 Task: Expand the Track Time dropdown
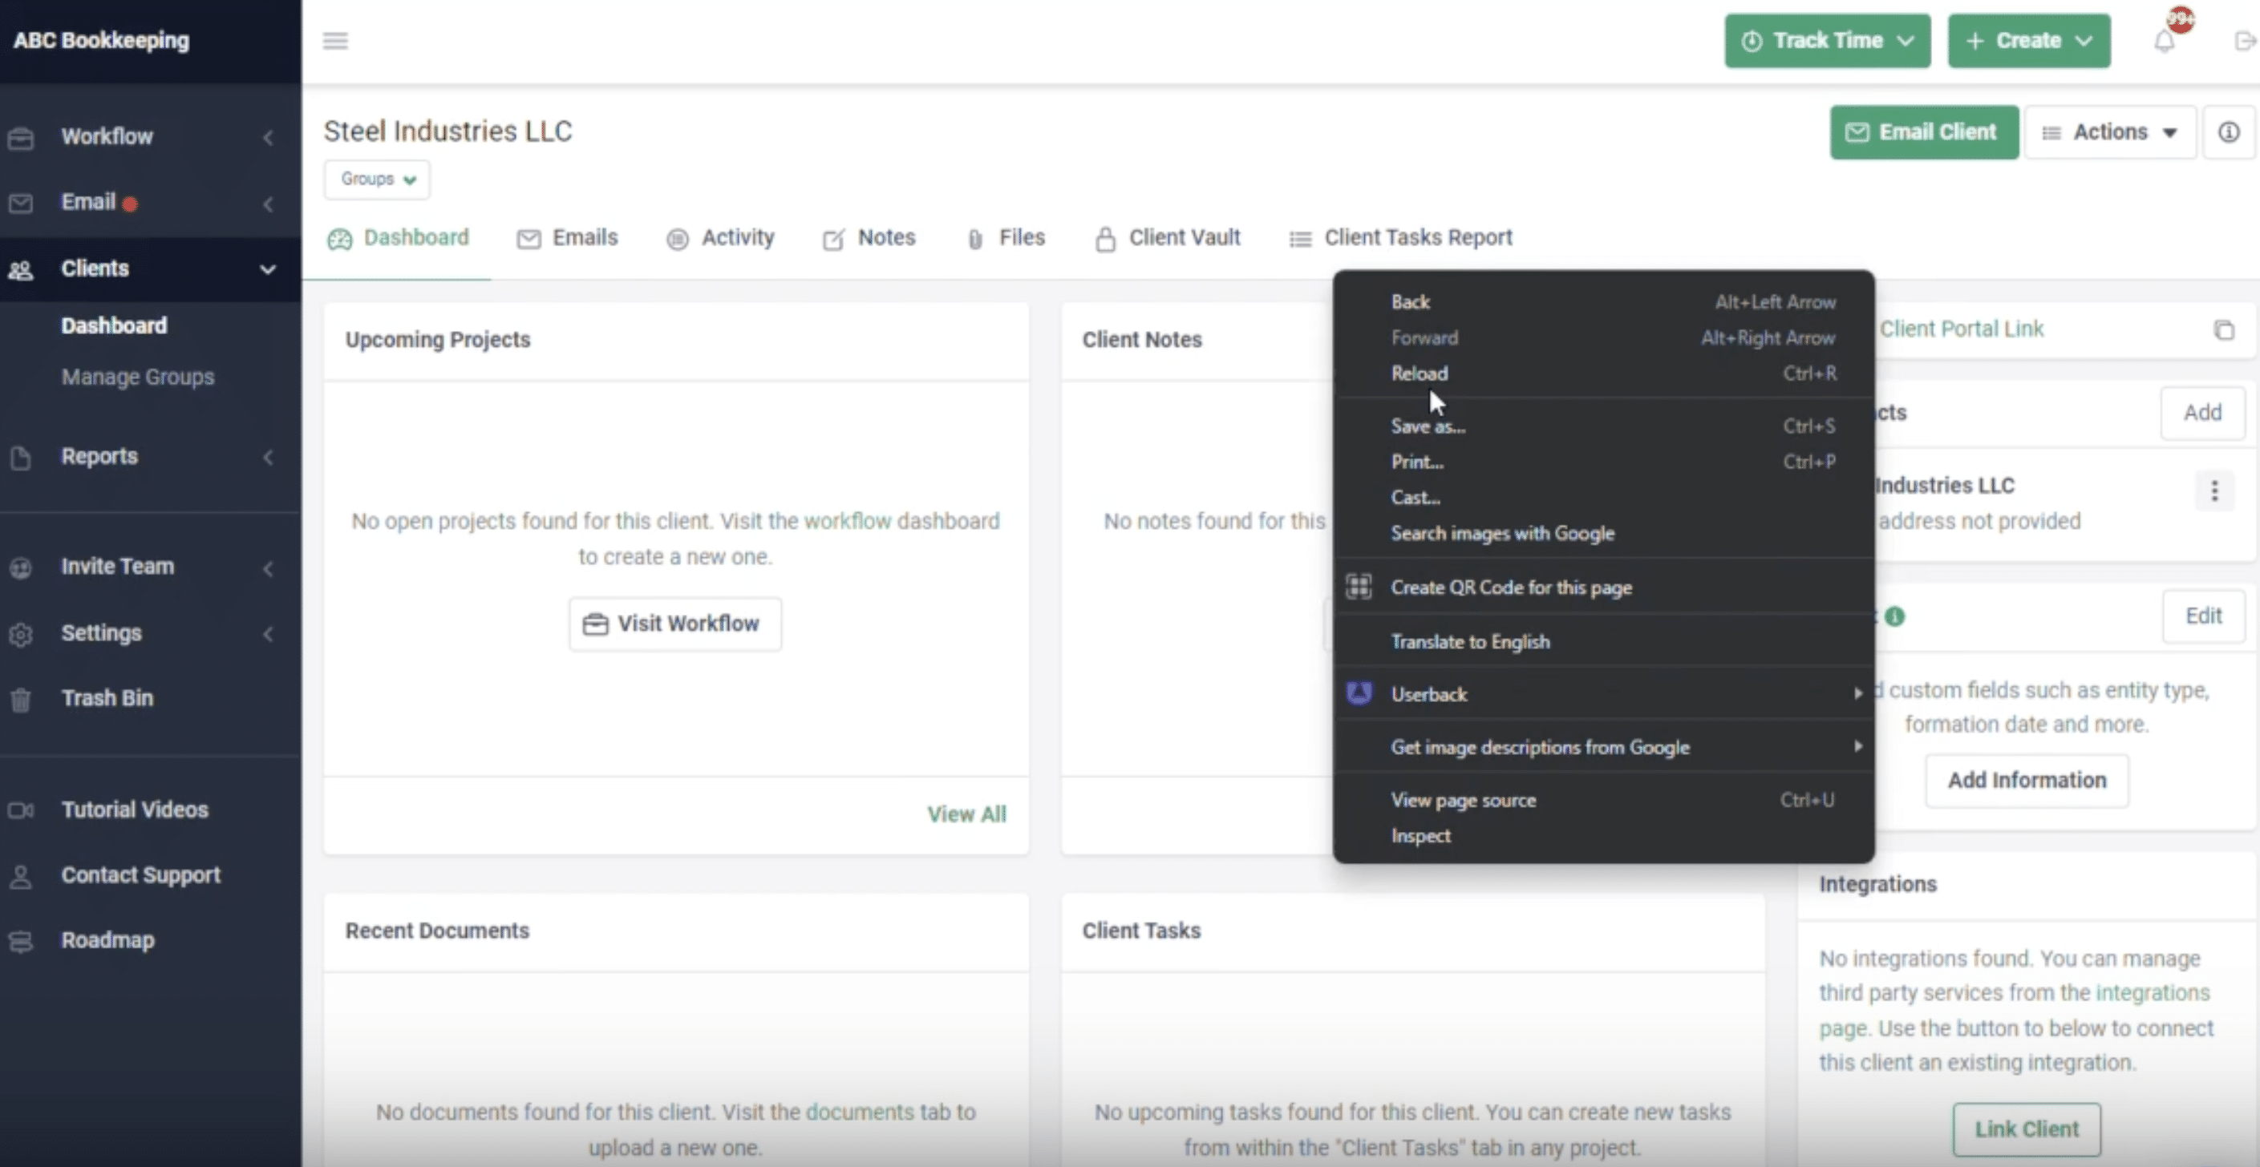[1828, 40]
